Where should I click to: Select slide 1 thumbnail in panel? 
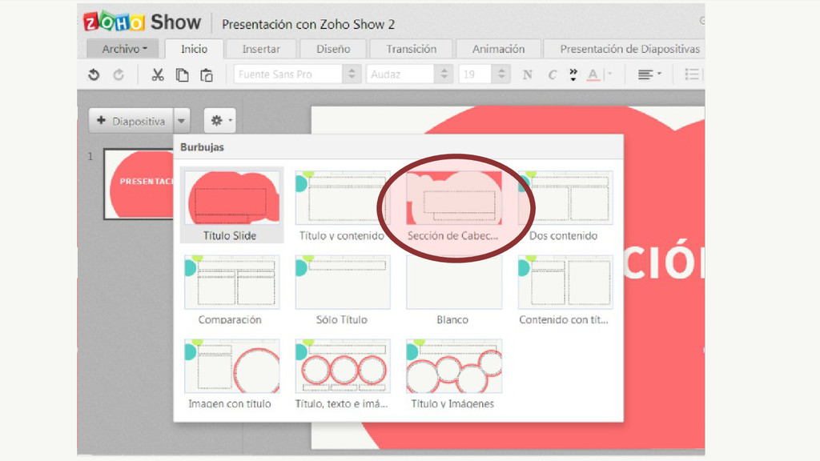139,184
